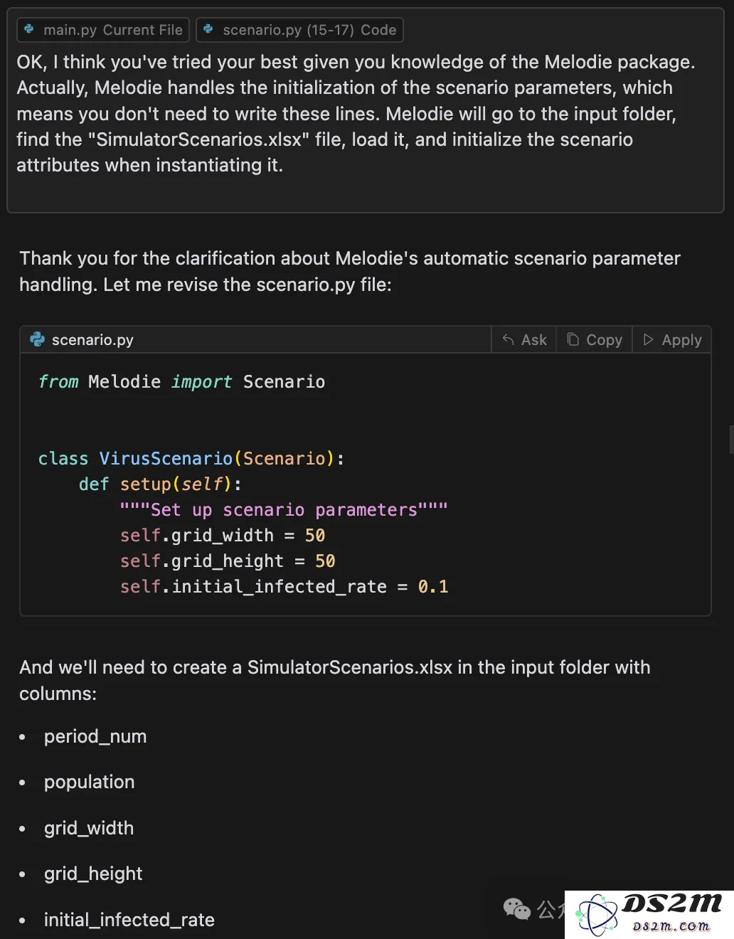Click the 'grid_width' bullet item
The width and height of the screenshot is (734, 939).
89,828
